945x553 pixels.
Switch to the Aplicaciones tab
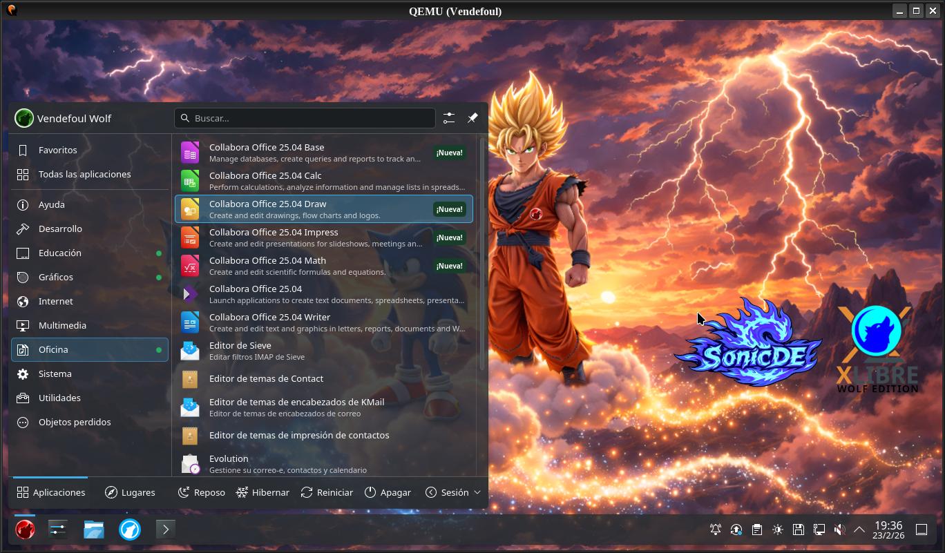coord(50,492)
